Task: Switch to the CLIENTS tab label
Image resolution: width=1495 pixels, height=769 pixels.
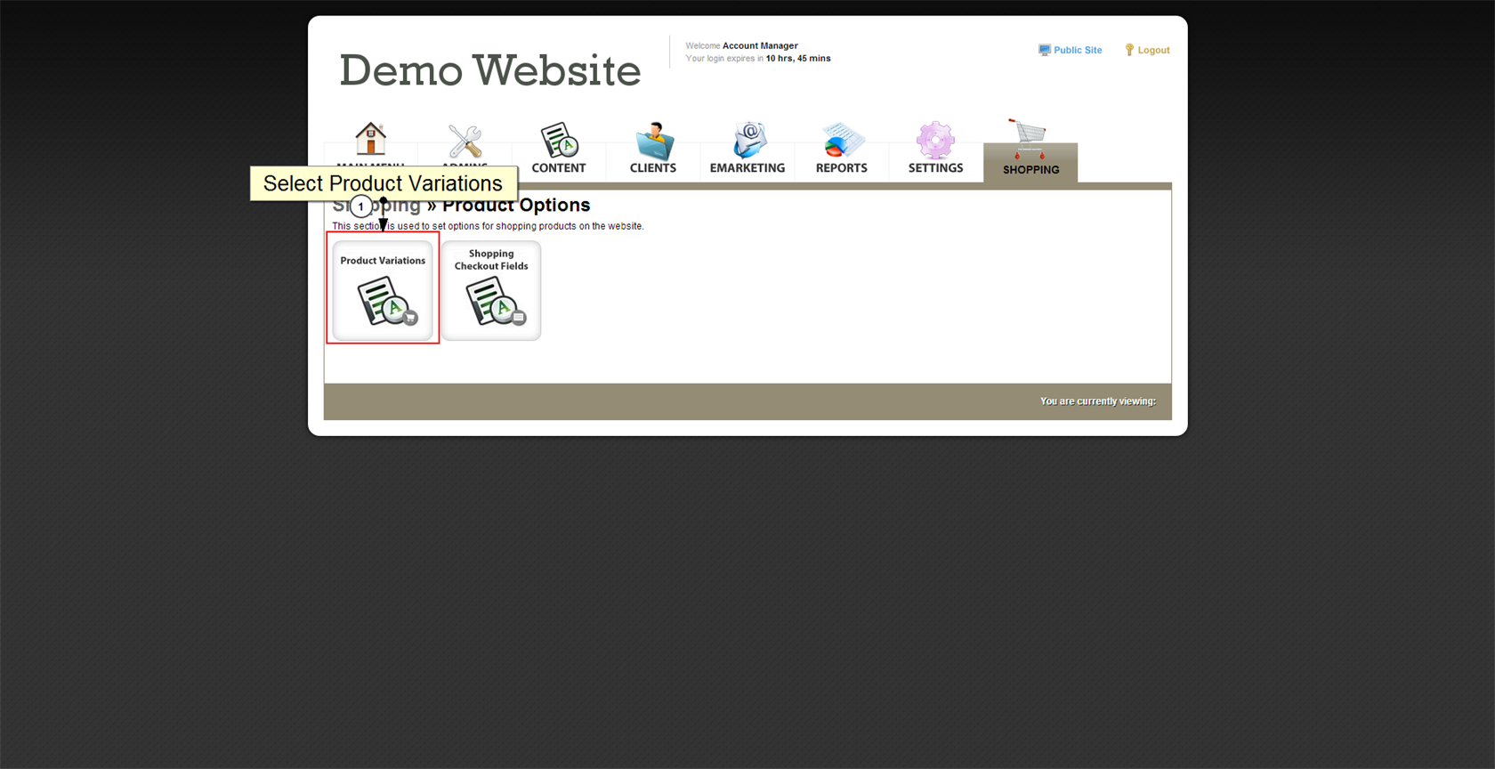Action: pyautogui.click(x=653, y=168)
